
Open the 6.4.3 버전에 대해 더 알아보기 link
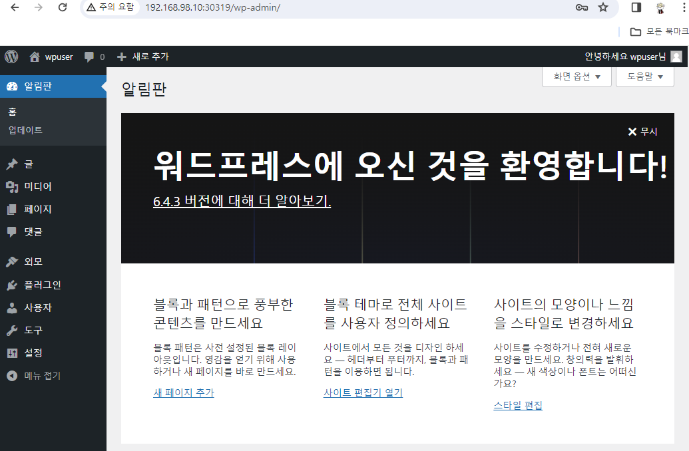click(242, 201)
